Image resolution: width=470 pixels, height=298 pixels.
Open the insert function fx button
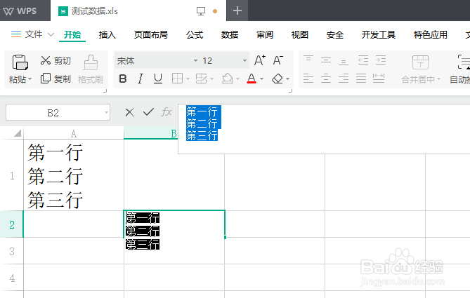click(167, 112)
